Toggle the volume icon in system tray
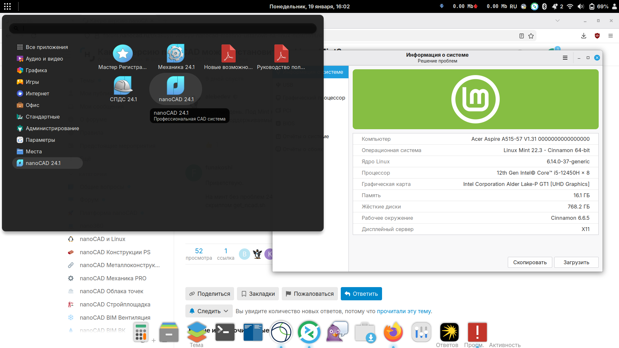The width and height of the screenshot is (619, 348). coord(581,6)
